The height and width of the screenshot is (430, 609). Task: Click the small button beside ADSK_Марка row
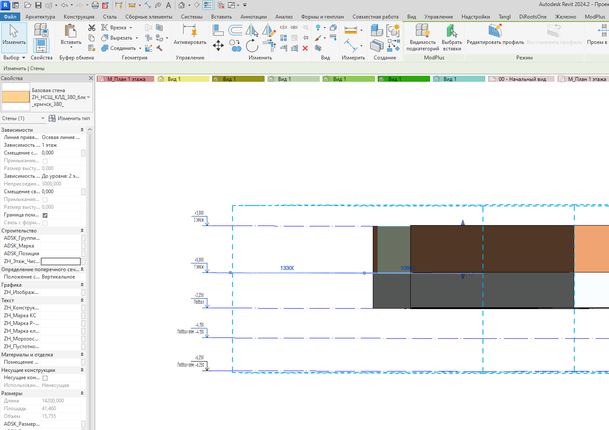click(x=83, y=246)
